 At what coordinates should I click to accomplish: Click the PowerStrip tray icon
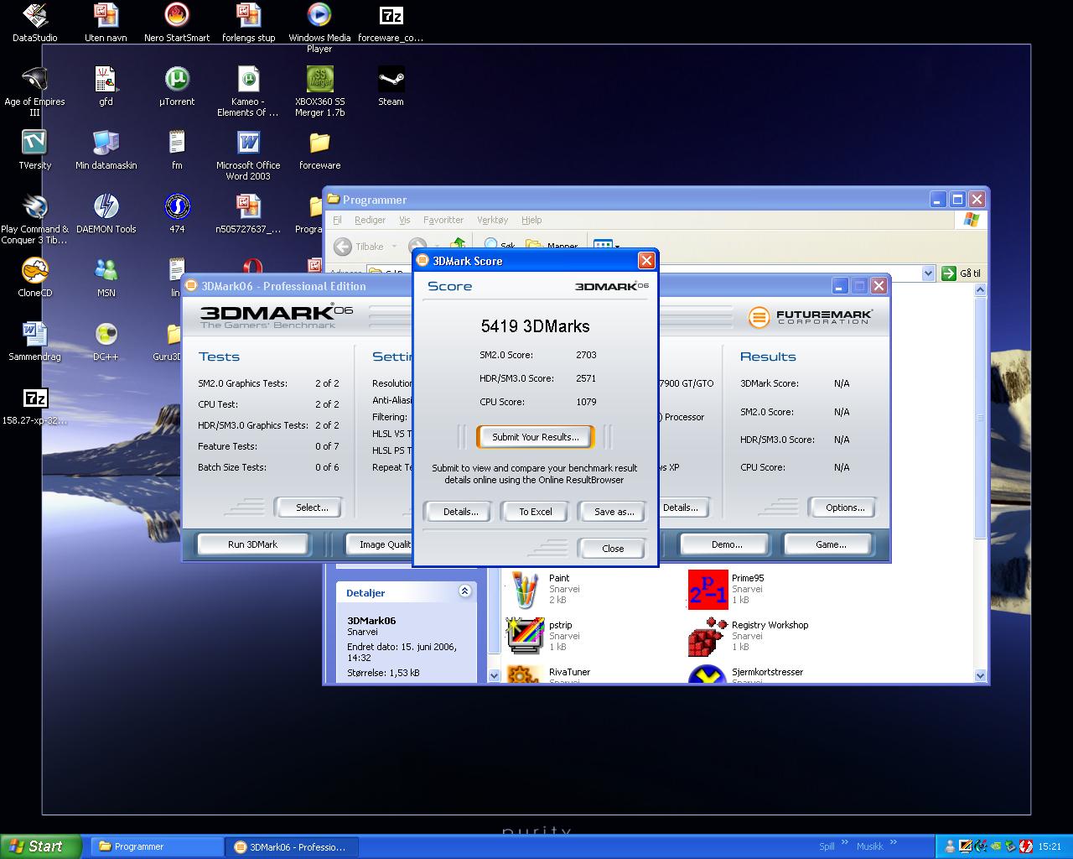pyautogui.click(x=965, y=846)
